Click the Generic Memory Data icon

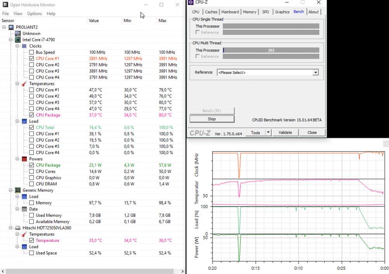[24, 209]
